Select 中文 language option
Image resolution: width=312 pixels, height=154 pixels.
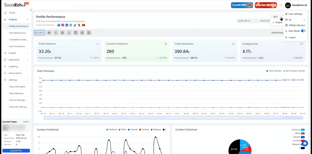coord(276,17)
